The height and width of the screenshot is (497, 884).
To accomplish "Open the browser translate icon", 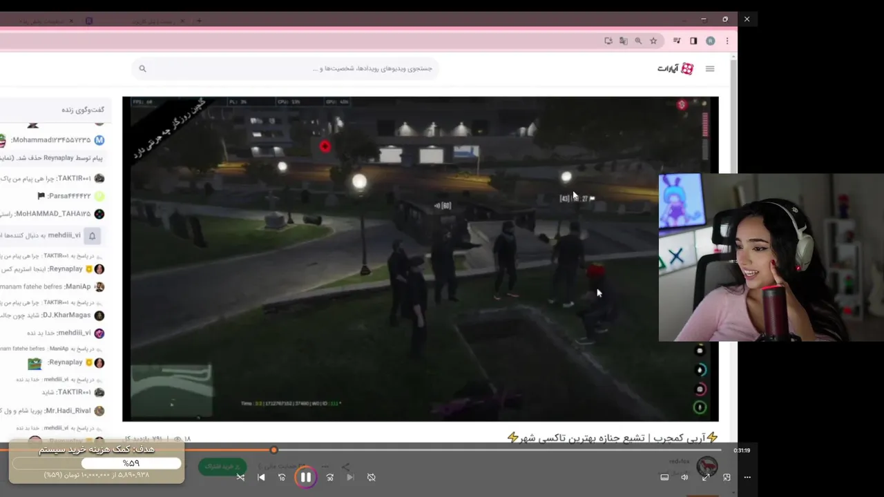I will tap(624, 41).
